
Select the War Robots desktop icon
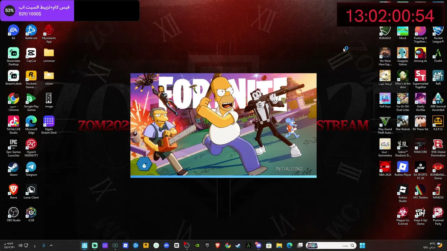(x=403, y=123)
